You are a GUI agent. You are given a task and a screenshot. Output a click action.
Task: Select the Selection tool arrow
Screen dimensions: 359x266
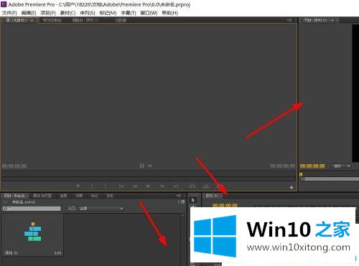pyautogui.click(x=192, y=200)
